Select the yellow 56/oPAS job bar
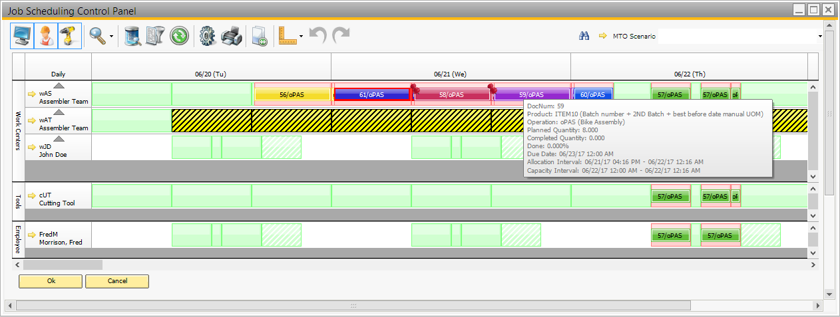 pos(292,95)
